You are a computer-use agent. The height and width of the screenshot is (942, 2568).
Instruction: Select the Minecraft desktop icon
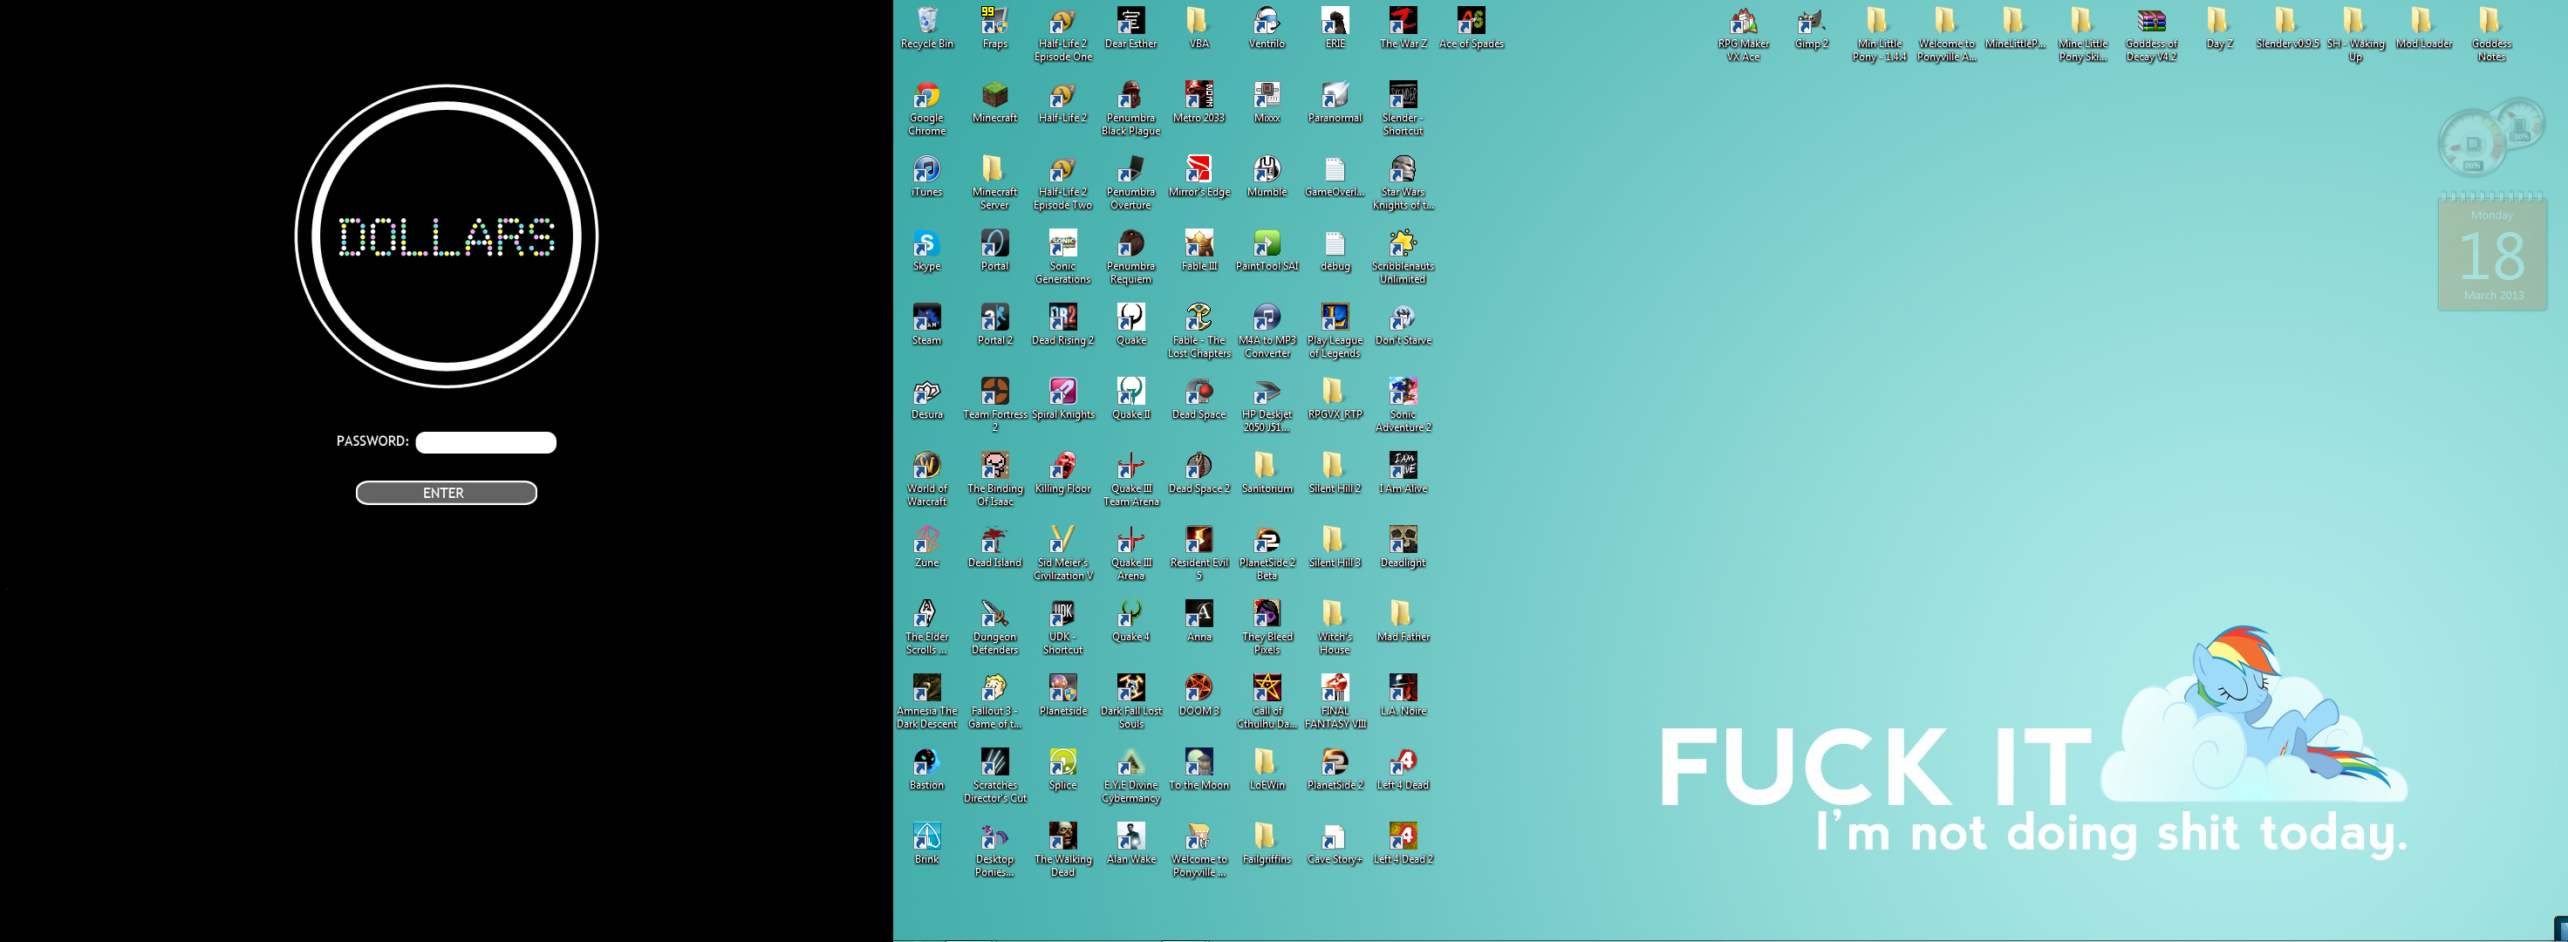click(x=995, y=102)
